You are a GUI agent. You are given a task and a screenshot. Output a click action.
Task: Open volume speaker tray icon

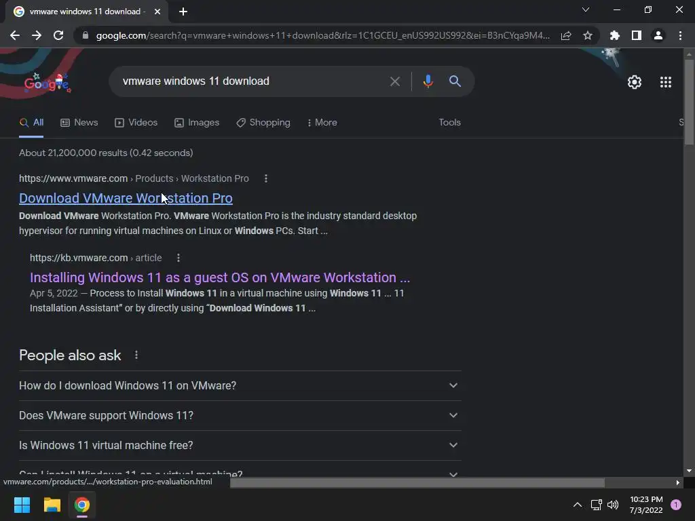613,505
